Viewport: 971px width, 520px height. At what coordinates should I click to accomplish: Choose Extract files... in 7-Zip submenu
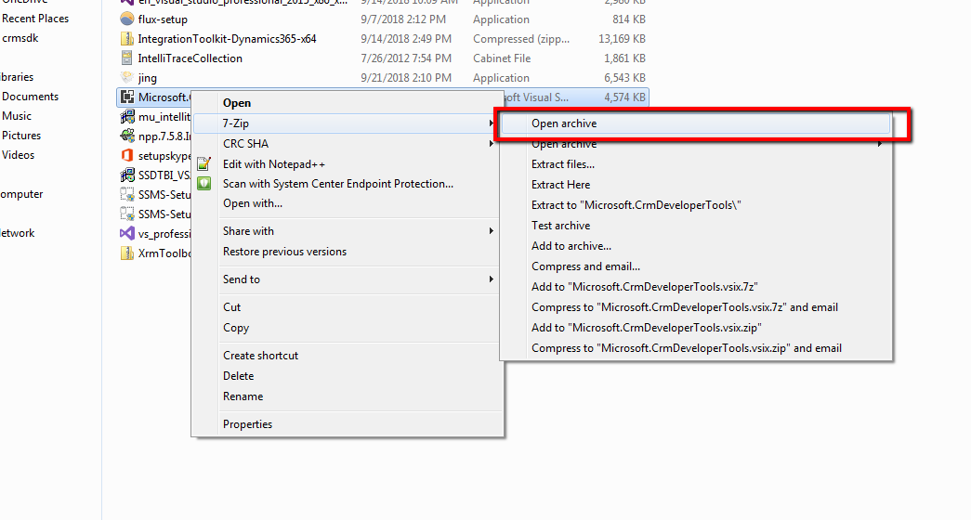pyautogui.click(x=696, y=164)
